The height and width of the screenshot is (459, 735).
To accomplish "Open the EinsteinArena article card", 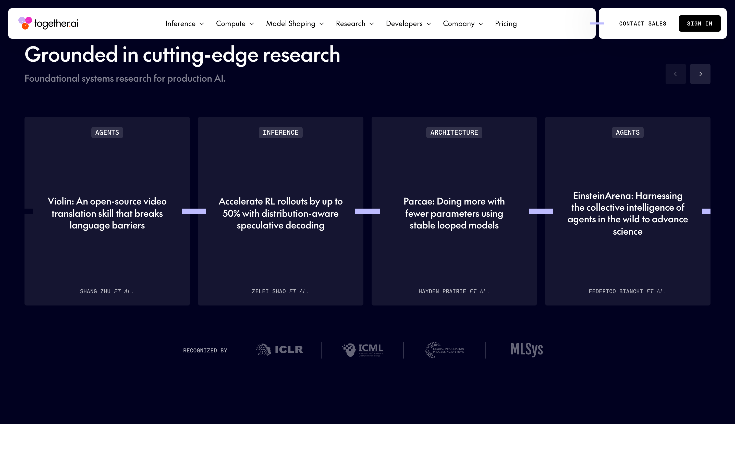I will pyautogui.click(x=628, y=211).
